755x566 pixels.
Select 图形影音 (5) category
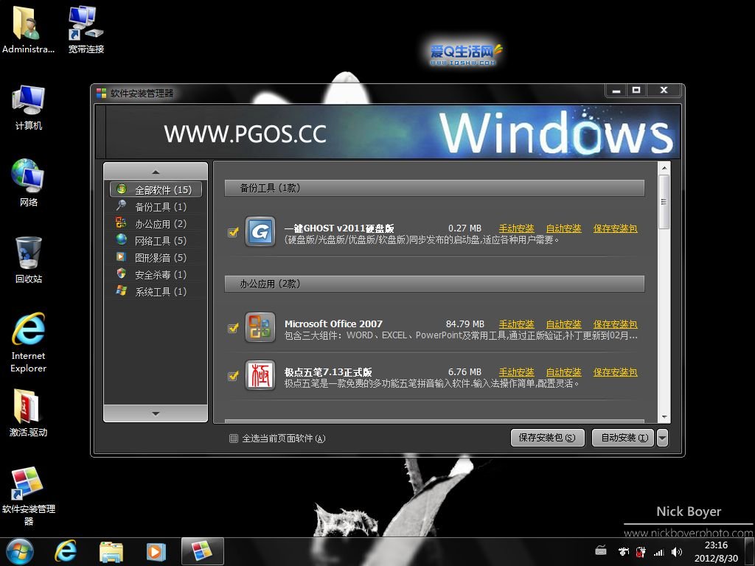point(156,257)
